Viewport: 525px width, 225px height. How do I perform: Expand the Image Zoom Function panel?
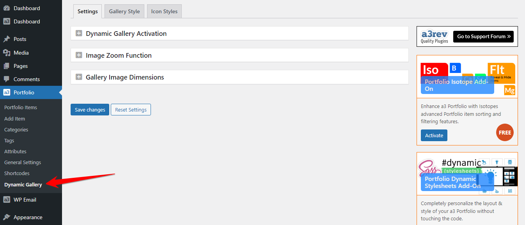pos(79,55)
